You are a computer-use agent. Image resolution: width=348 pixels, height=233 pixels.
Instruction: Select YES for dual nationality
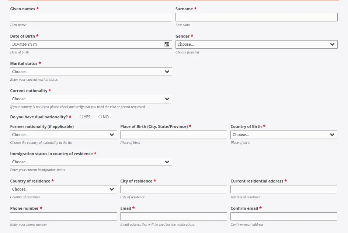81,117
